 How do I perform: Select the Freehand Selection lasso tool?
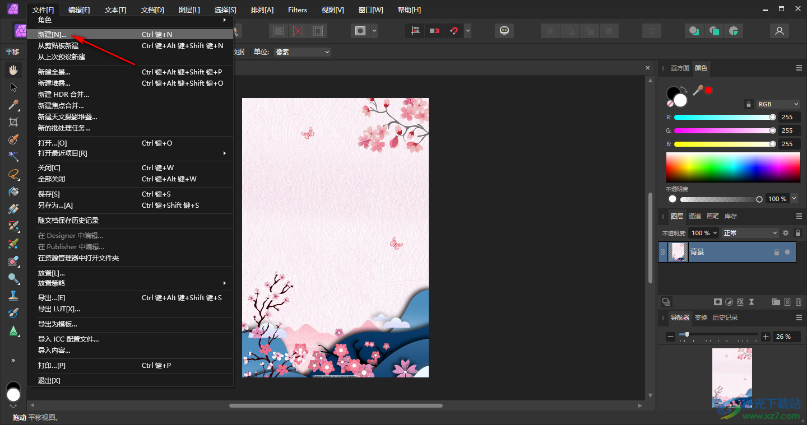[x=13, y=174]
